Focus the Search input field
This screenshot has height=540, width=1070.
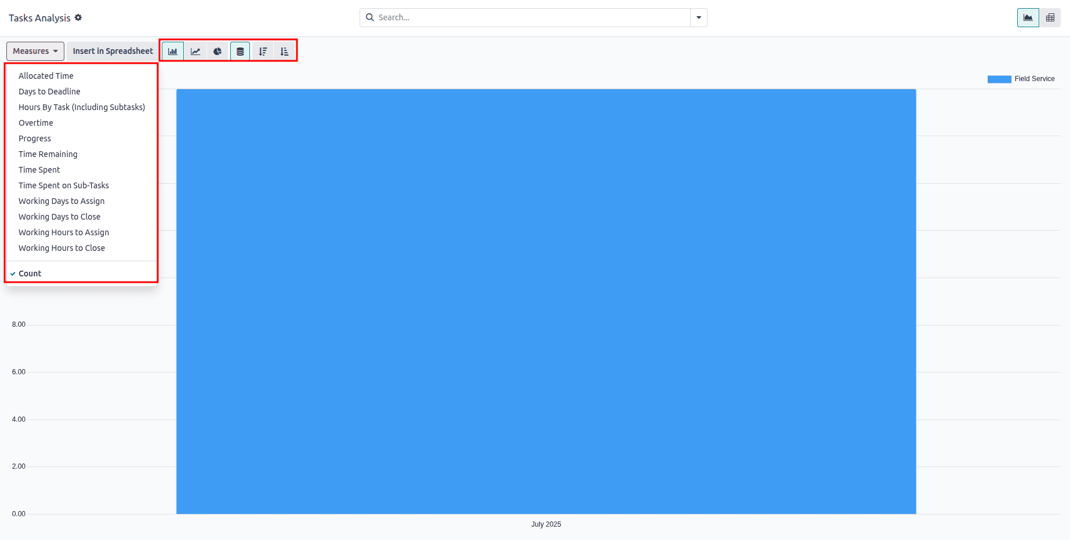(534, 17)
